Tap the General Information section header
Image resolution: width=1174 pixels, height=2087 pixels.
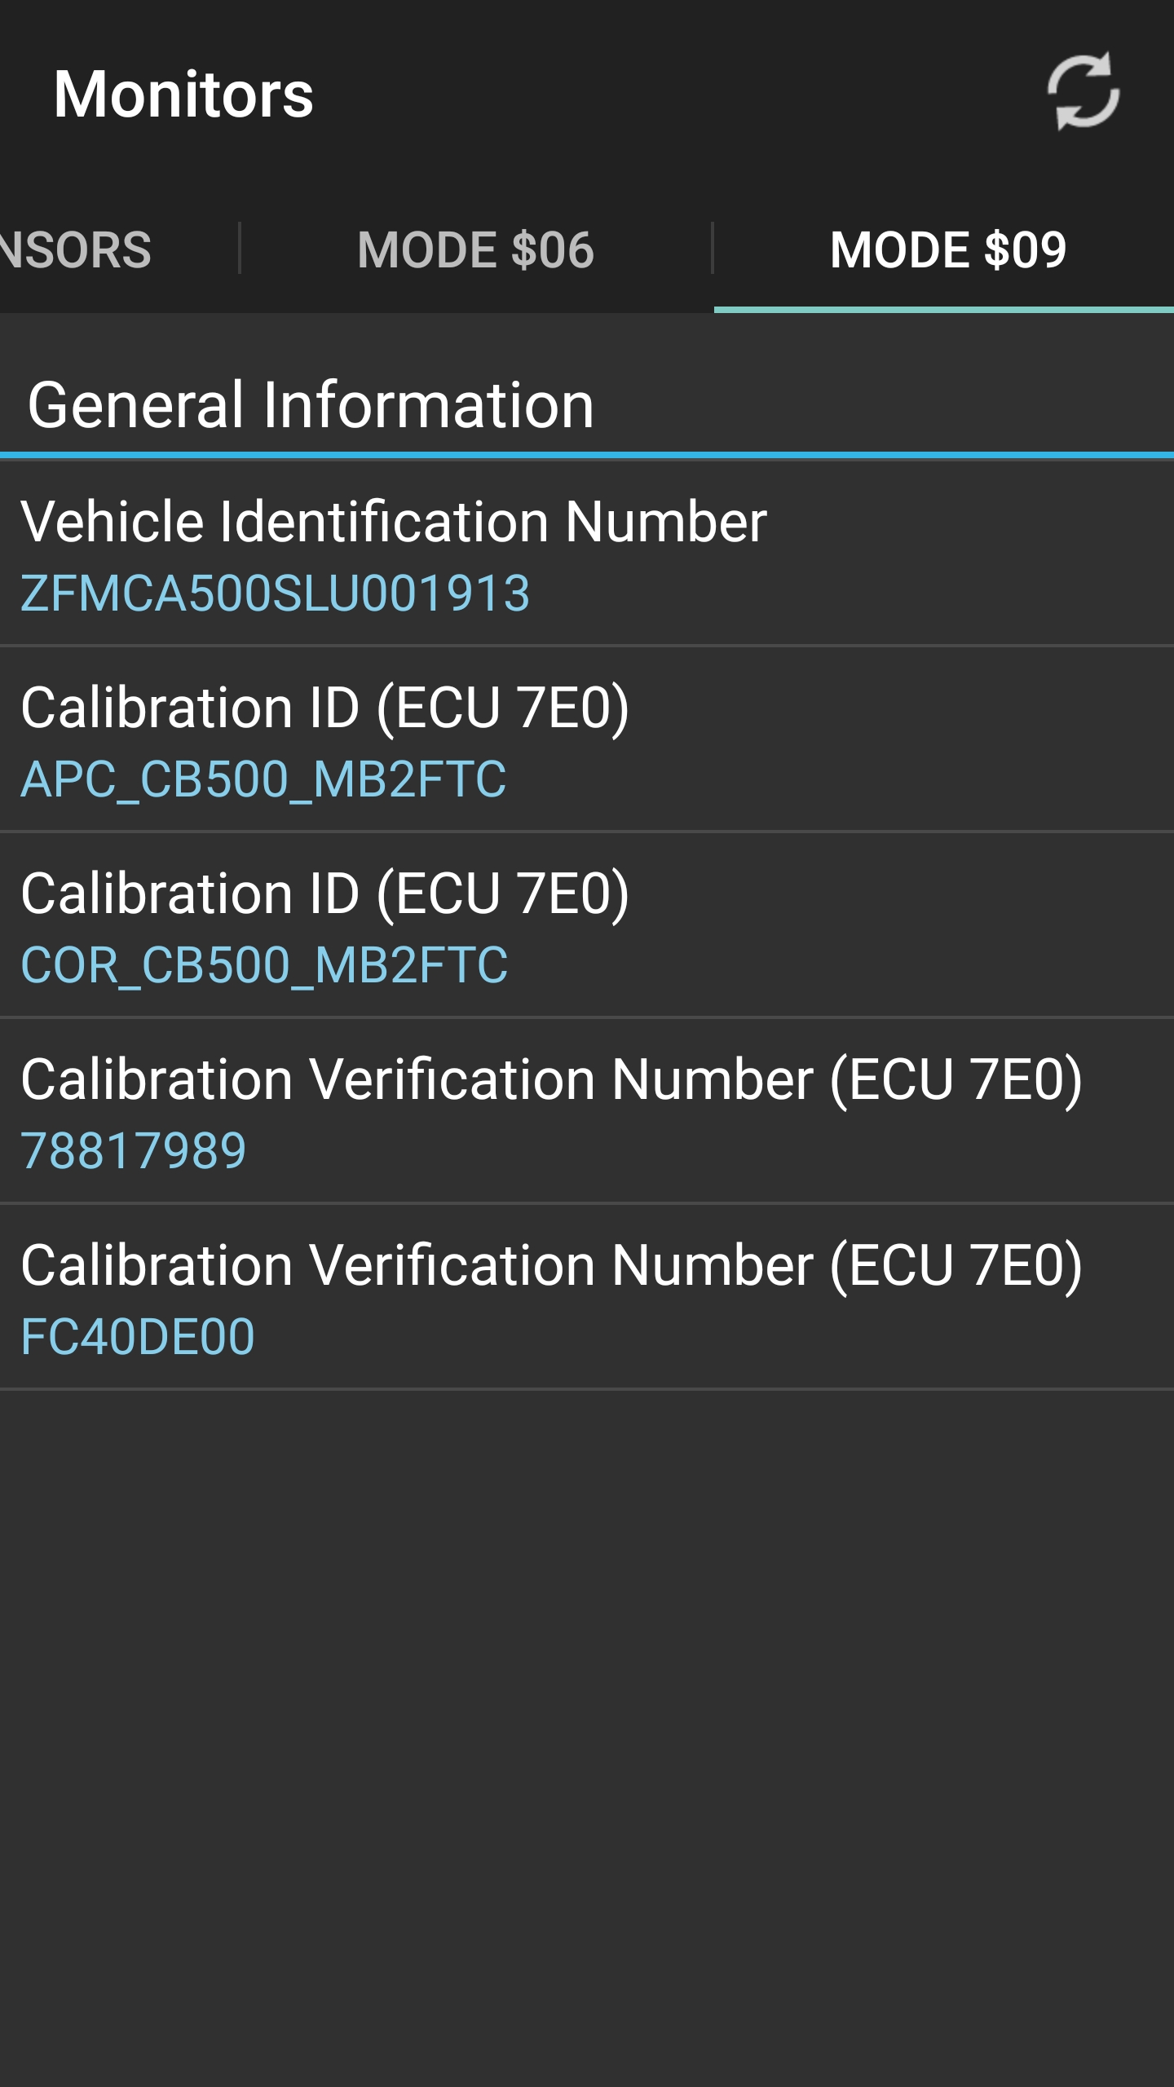(x=311, y=405)
